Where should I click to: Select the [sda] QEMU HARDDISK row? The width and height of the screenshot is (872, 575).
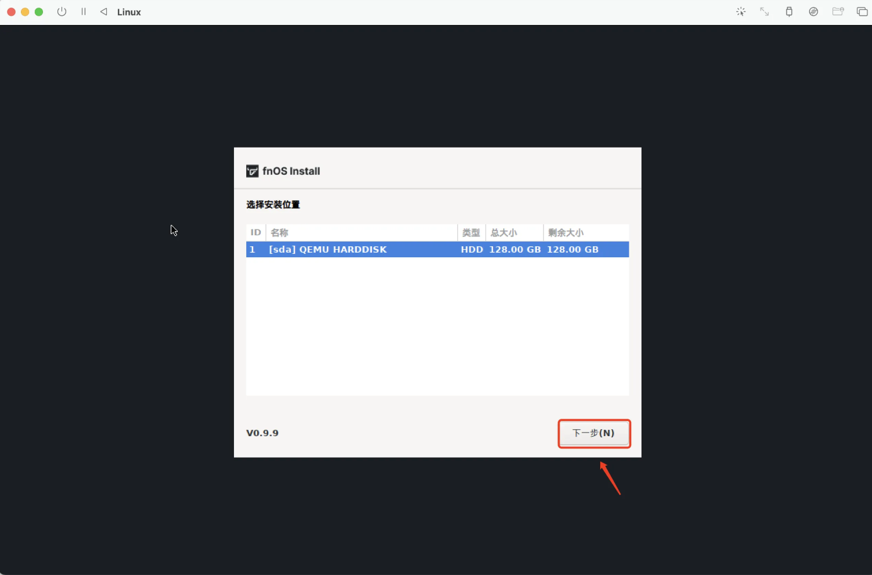click(438, 249)
